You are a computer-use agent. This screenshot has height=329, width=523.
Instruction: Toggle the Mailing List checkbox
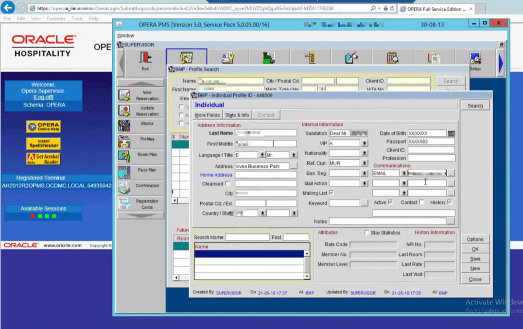point(331,193)
